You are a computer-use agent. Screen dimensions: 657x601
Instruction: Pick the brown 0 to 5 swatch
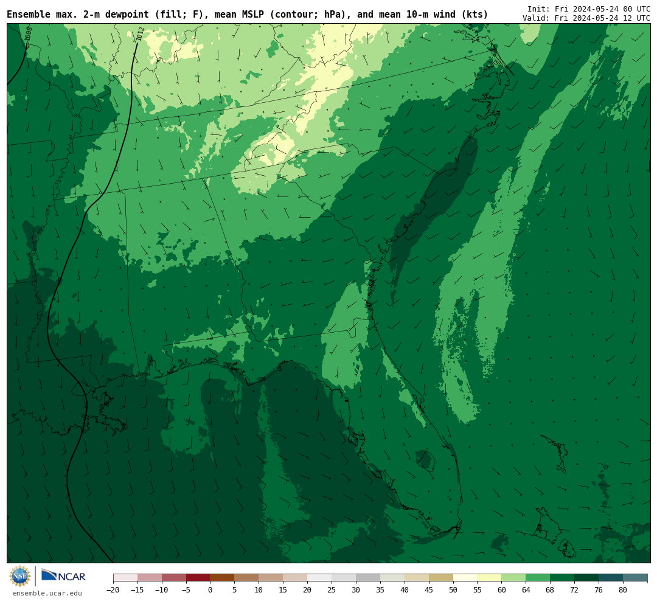tap(222, 578)
